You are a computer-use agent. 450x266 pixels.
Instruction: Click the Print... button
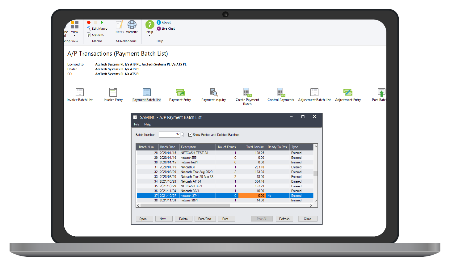click(227, 219)
